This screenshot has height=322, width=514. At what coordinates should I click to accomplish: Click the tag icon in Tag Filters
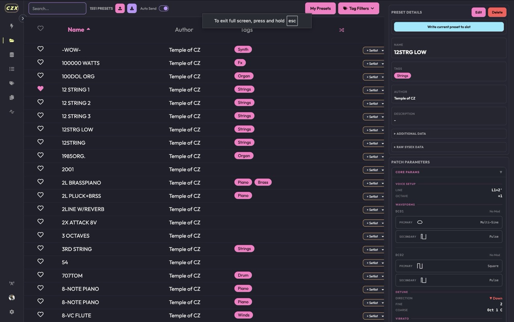(x=345, y=8)
